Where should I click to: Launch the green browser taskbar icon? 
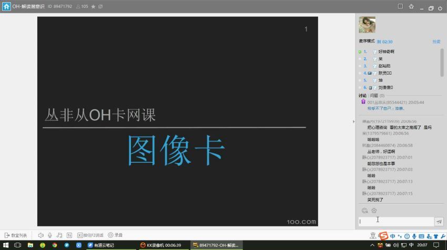(43, 245)
